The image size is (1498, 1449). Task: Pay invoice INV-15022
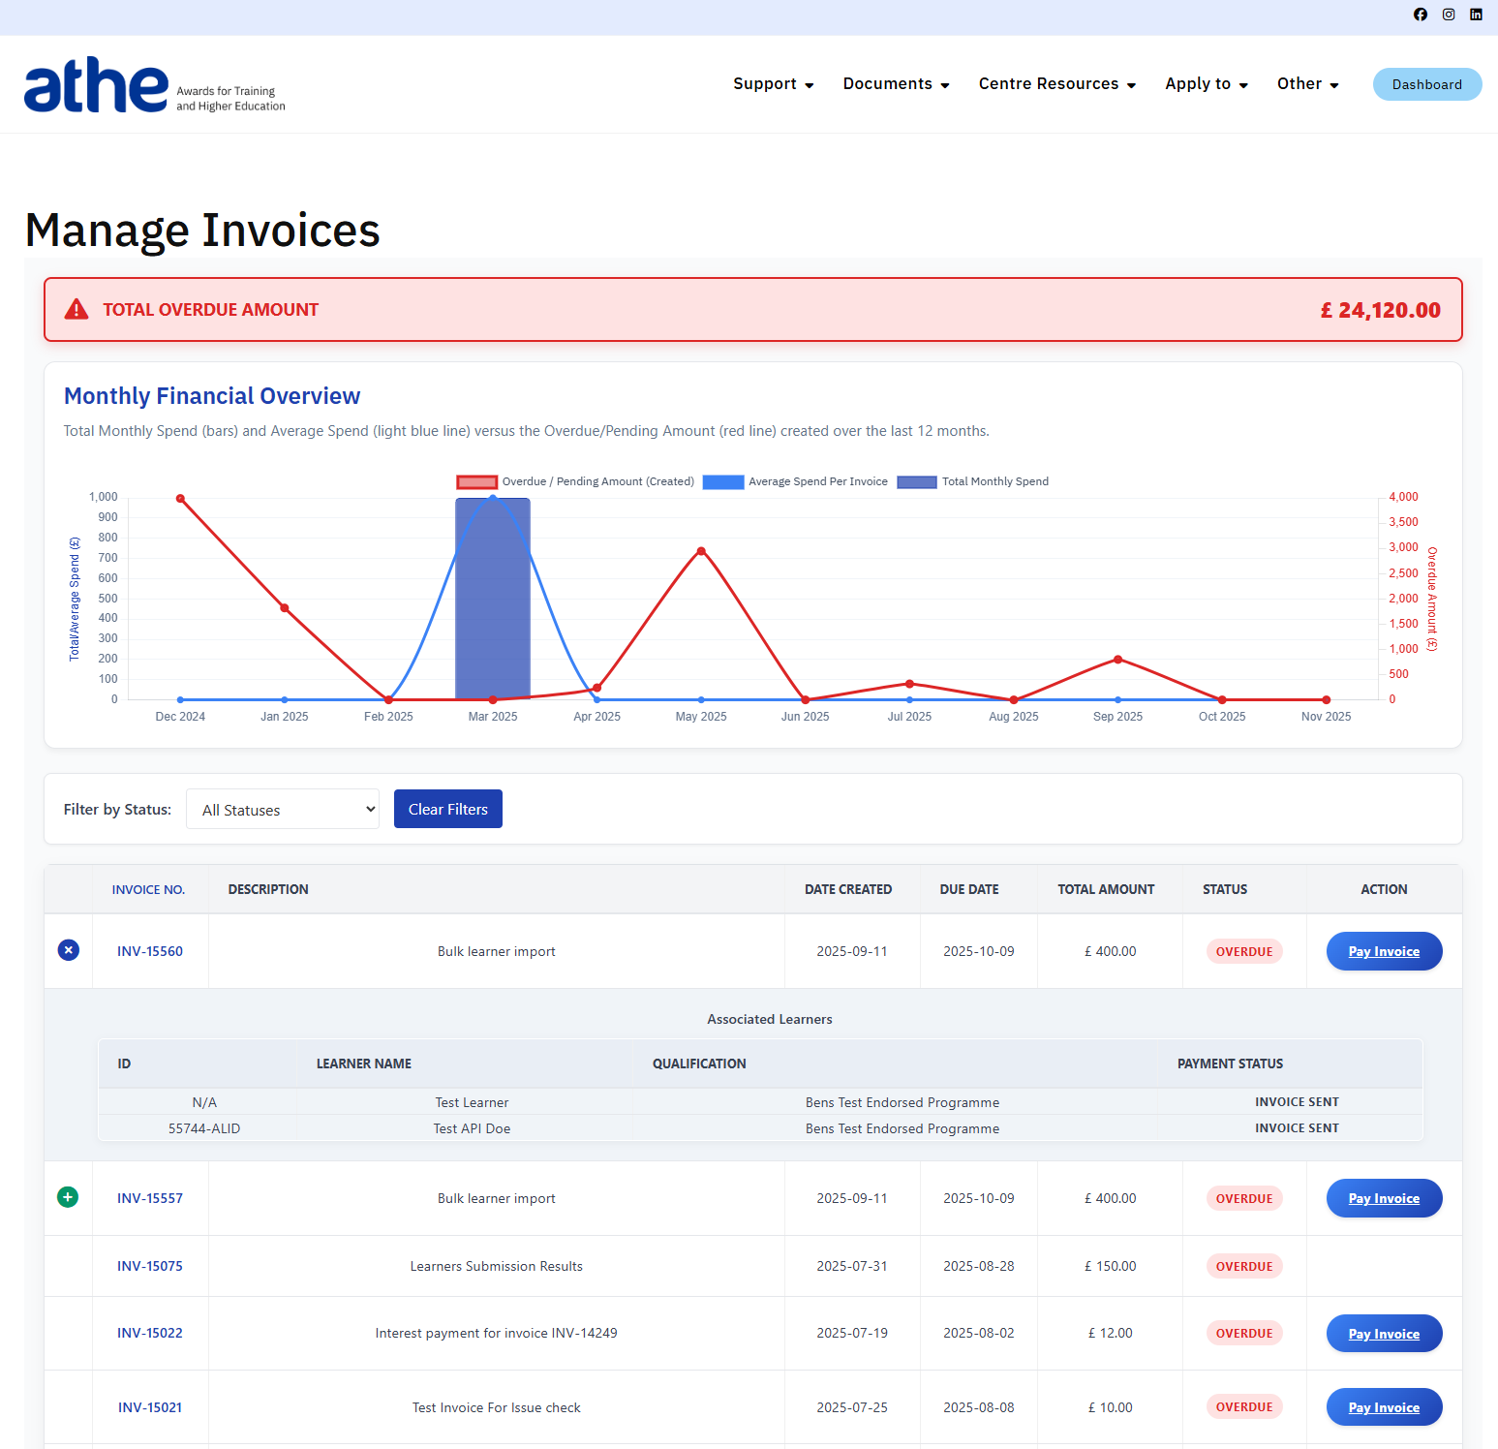pos(1383,1334)
